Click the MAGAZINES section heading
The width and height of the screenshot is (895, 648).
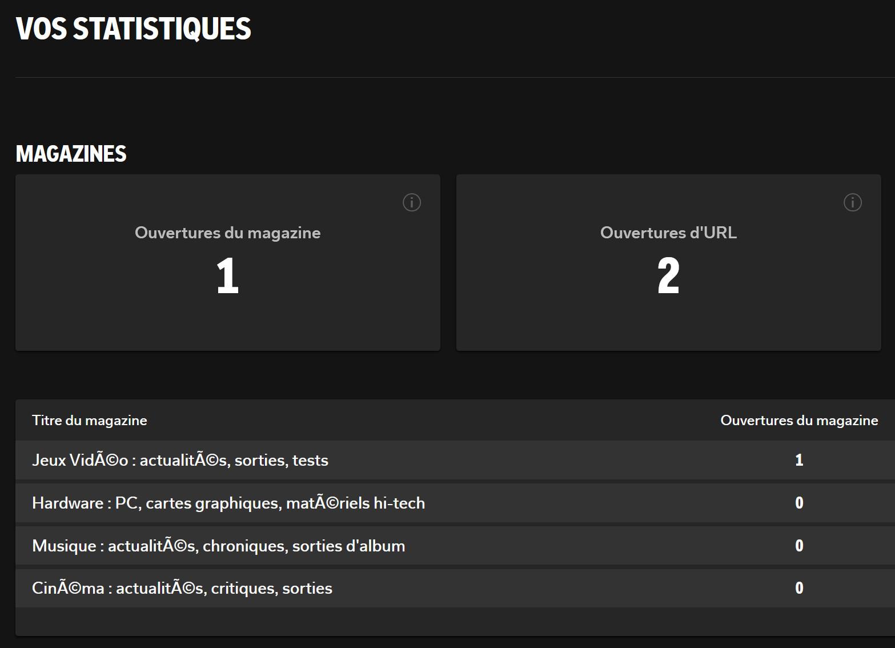coord(71,154)
